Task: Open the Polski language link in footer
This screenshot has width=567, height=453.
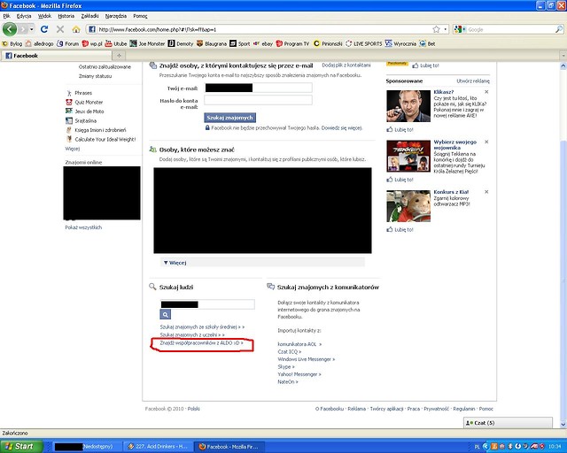Action: tap(193, 409)
